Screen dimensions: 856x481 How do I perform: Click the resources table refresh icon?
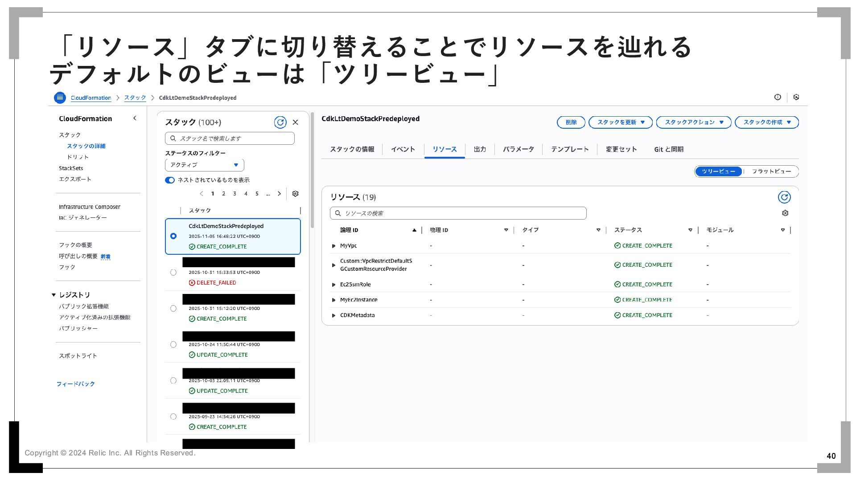click(x=784, y=197)
